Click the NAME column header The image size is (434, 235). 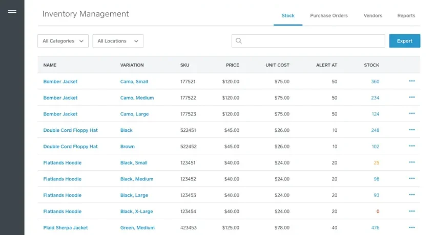(50, 65)
